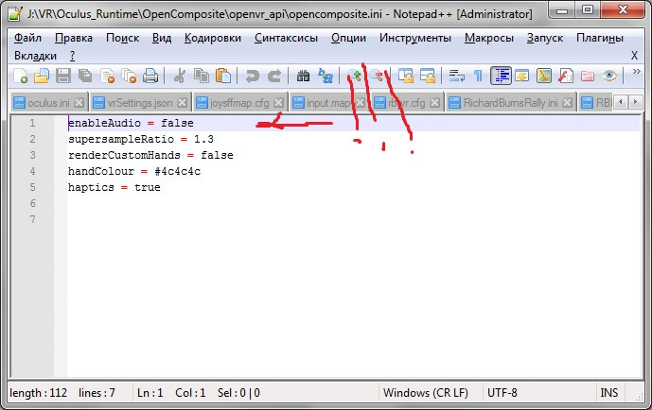Close the vrSettings.json tab

pyautogui.click(x=182, y=102)
